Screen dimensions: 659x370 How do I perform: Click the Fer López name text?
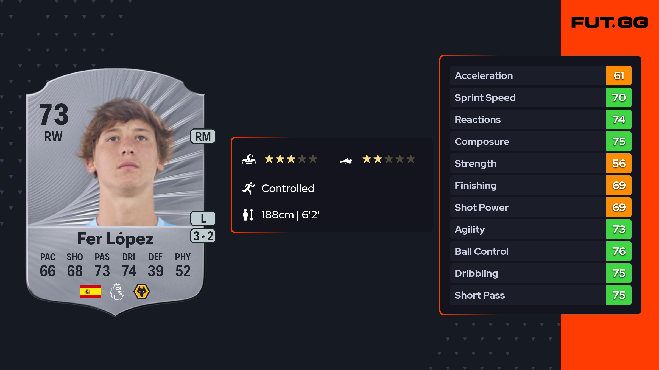tap(115, 239)
